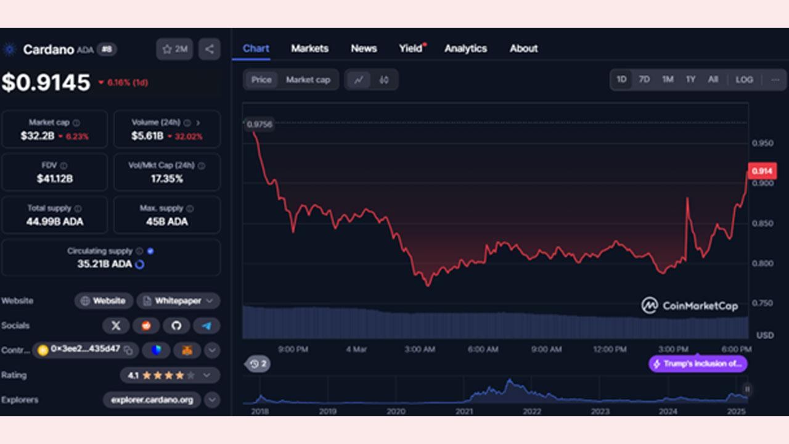Click the CoinMarketCap logo on chart
Image resolution: width=789 pixels, height=444 pixels.
pyautogui.click(x=689, y=305)
